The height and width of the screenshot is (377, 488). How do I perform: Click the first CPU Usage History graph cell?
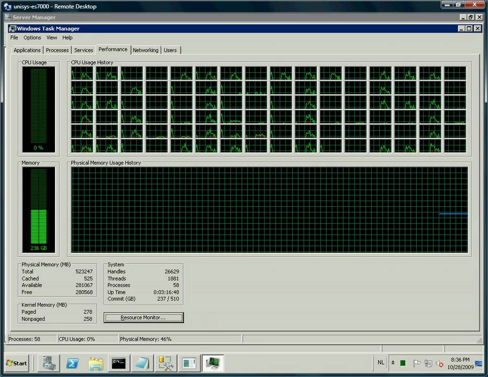82,73
